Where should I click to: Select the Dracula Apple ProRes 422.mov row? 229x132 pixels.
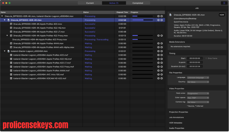pyautogui.click(x=82, y=24)
